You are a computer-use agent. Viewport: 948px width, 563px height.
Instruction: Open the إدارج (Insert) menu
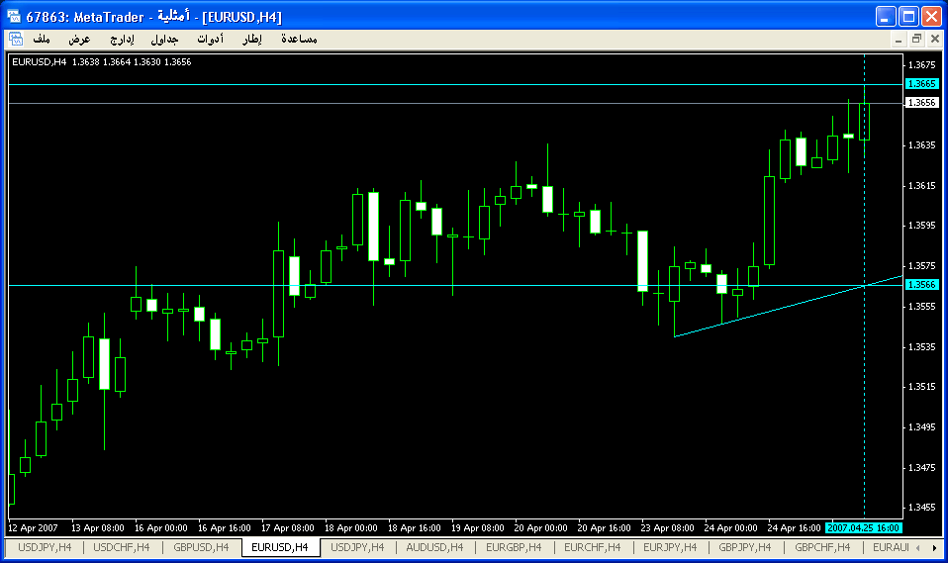tap(122, 40)
